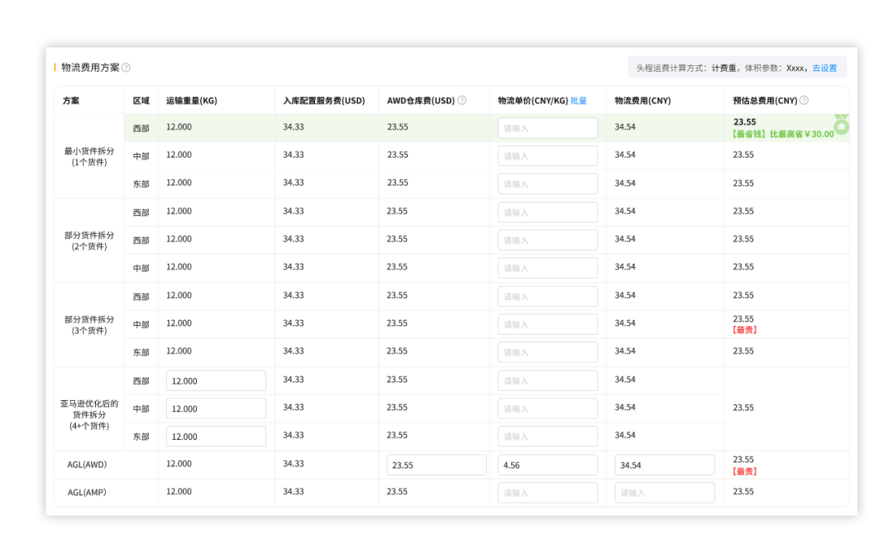Edit 运输重量 12.000 field in 亚马逊优化 东部 row
This screenshot has height=549, width=893.
point(216,437)
